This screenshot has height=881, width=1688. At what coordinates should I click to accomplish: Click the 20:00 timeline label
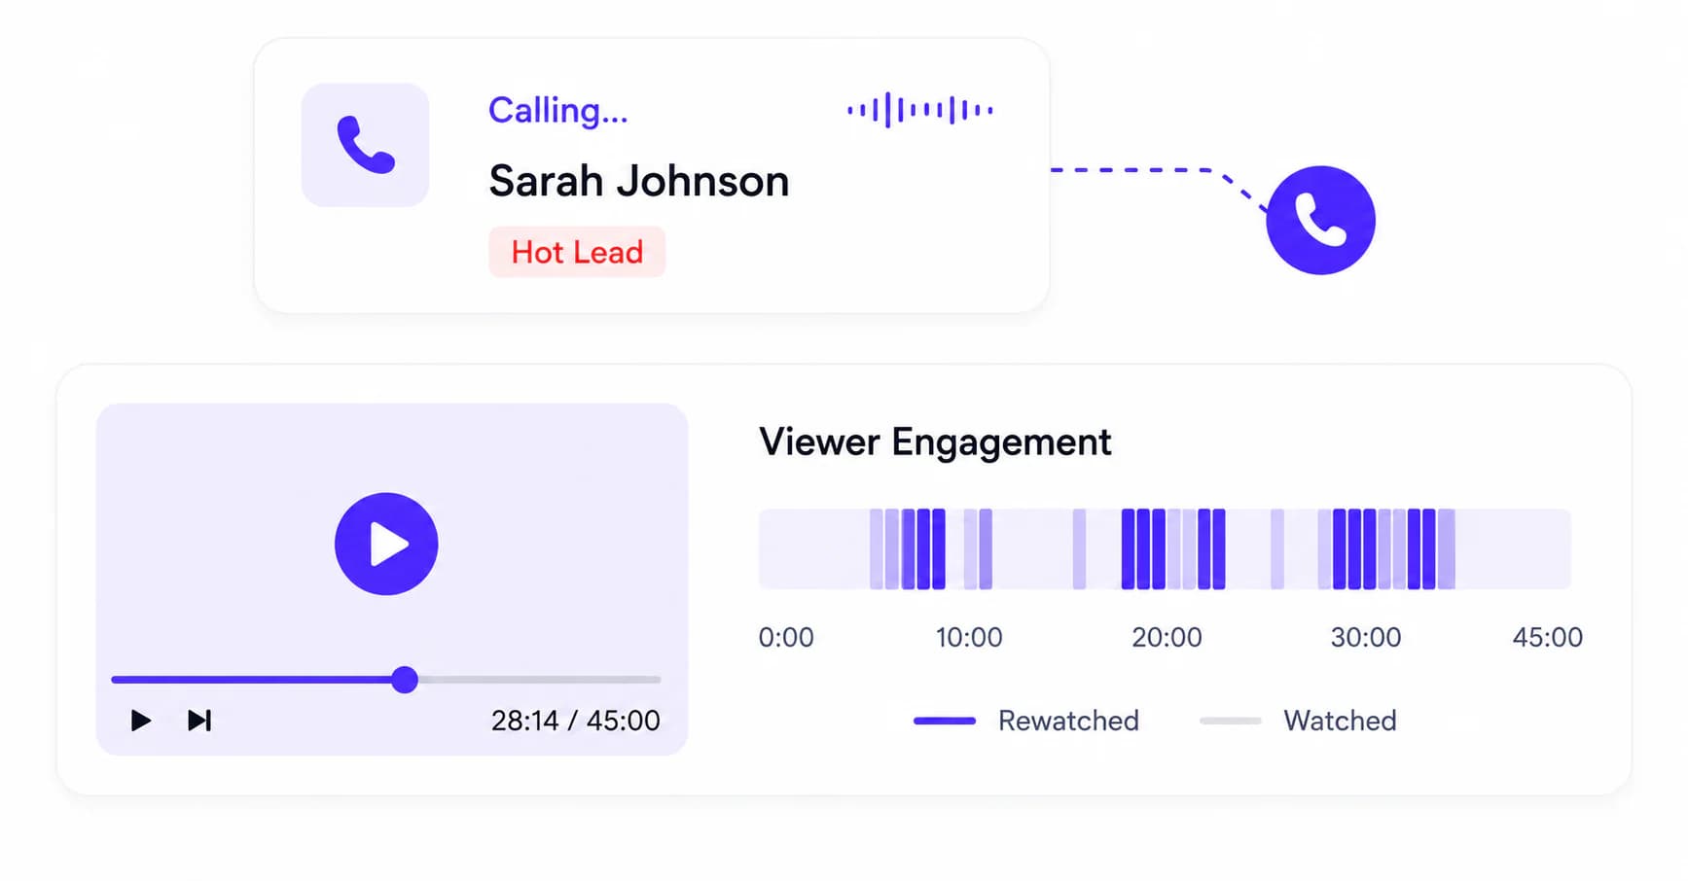[x=1167, y=638]
